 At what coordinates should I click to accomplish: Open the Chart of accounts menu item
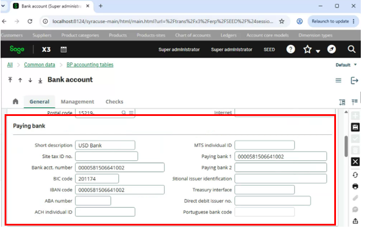[x=193, y=35]
